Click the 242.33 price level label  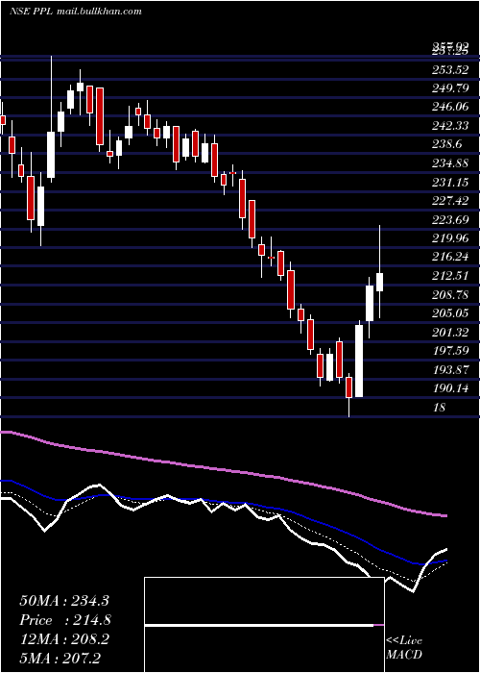(450, 126)
